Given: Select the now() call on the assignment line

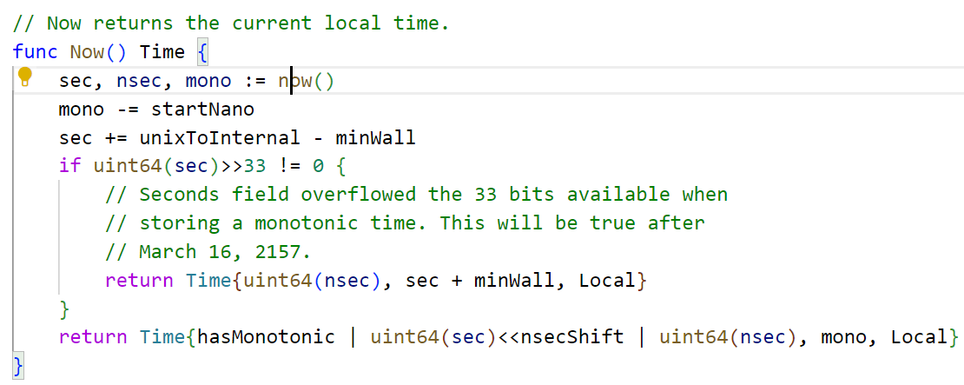Looking at the screenshot, I should coord(307,81).
